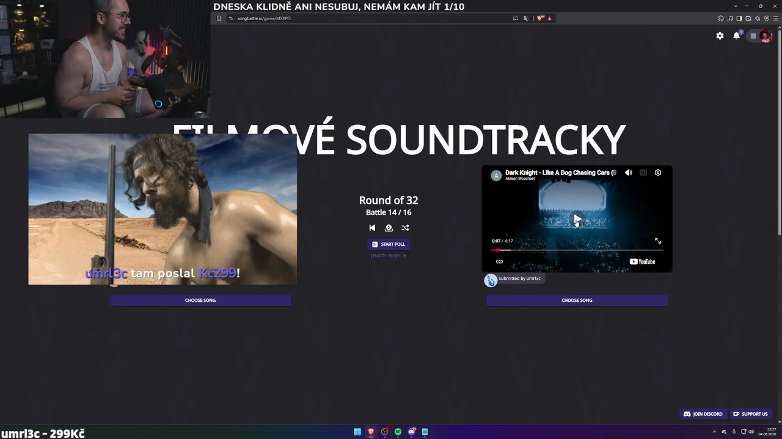Open Brave Wallet icon
This screenshot has height=439, width=782.
pyautogui.click(x=748, y=18)
